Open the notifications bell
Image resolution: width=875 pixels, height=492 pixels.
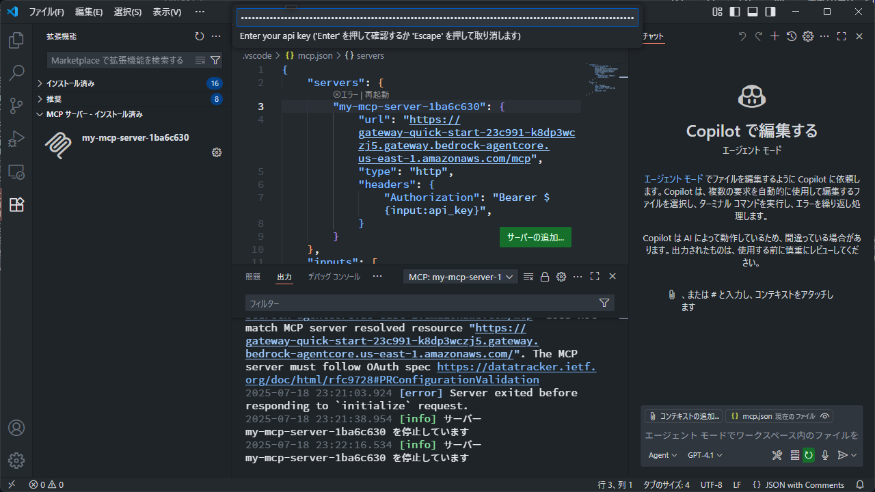tap(860, 484)
